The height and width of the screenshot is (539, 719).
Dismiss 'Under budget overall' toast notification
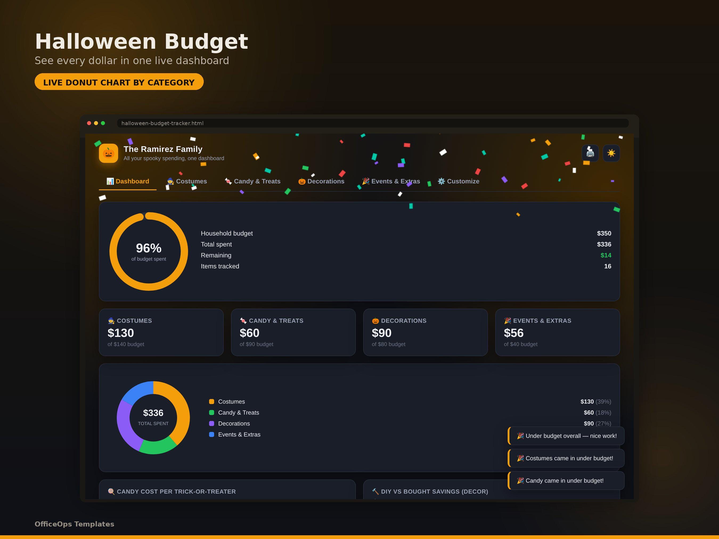tap(566, 436)
